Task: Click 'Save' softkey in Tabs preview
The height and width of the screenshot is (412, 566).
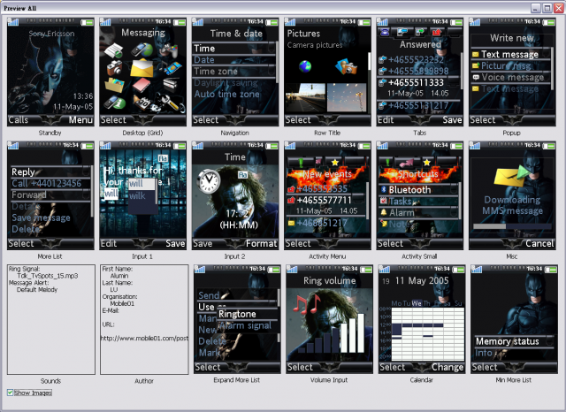Action: pyautogui.click(x=452, y=119)
